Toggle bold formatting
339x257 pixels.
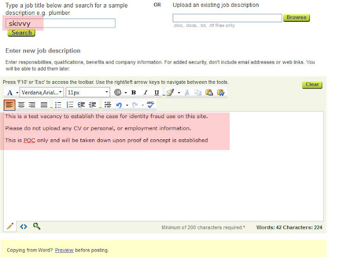click(x=133, y=92)
